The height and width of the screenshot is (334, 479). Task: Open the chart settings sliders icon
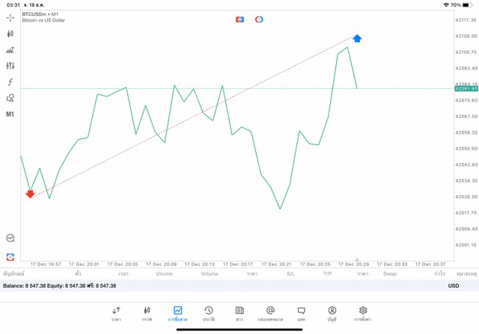click(x=10, y=66)
